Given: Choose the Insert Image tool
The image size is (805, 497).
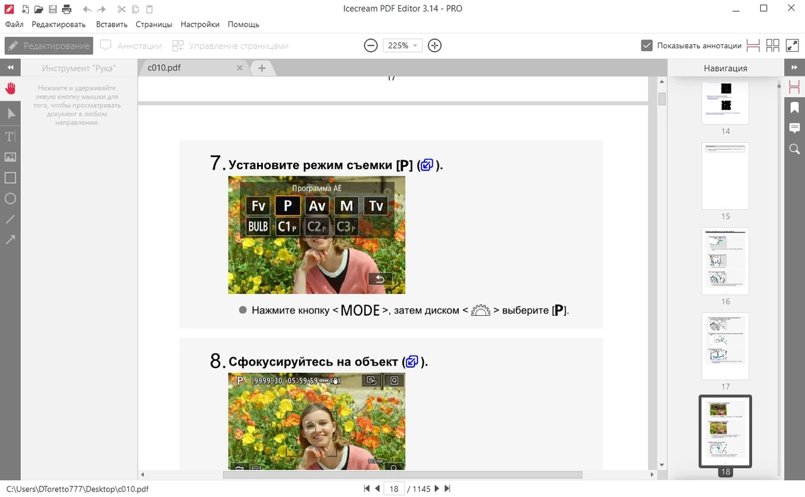Looking at the screenshot, I should point(10,157).
